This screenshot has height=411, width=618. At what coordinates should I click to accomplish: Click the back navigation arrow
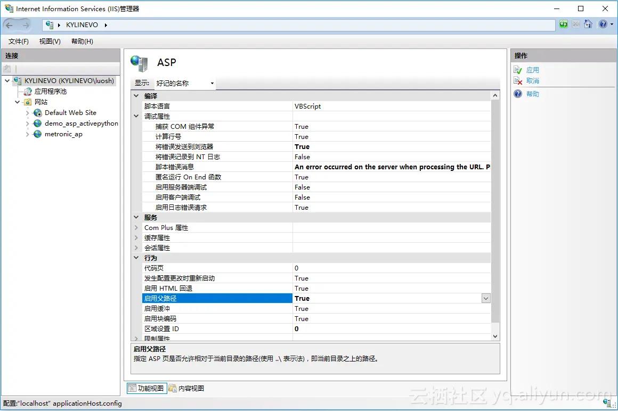(10, 25)
